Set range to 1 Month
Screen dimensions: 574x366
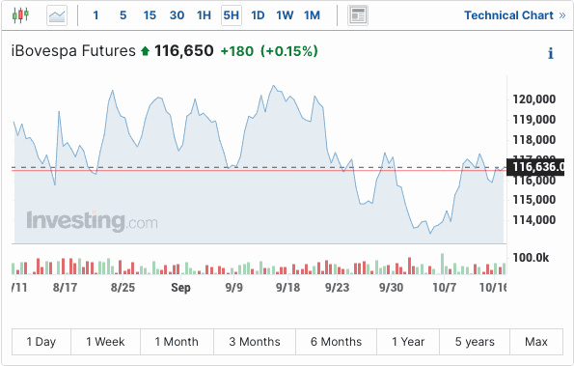(177, 342)
